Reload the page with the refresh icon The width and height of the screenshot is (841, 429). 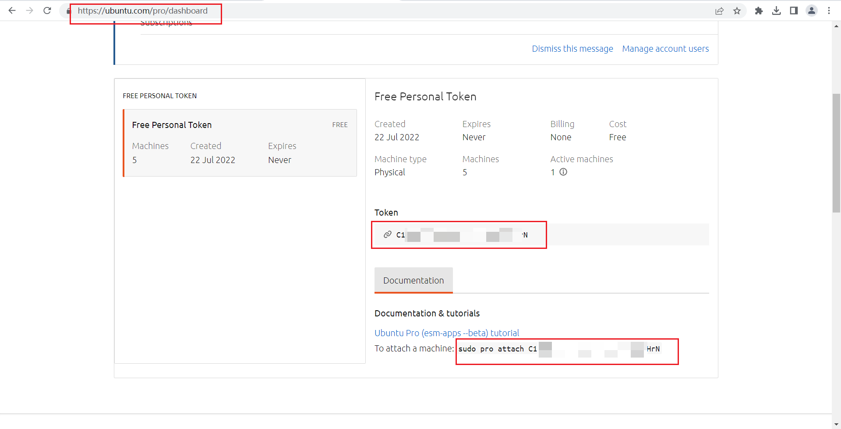click(x=47, y=11)
